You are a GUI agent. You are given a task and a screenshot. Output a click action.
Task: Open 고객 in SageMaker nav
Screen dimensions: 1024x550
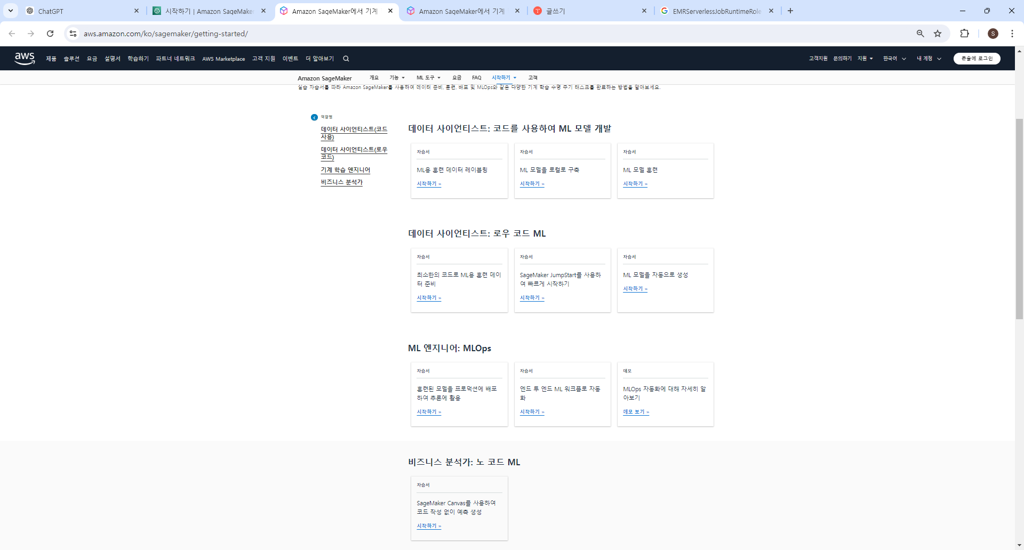tap(533, 78)
